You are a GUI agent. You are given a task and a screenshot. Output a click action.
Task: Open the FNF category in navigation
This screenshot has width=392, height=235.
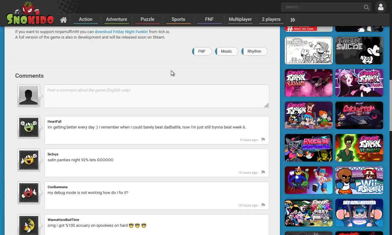point(209,19)
